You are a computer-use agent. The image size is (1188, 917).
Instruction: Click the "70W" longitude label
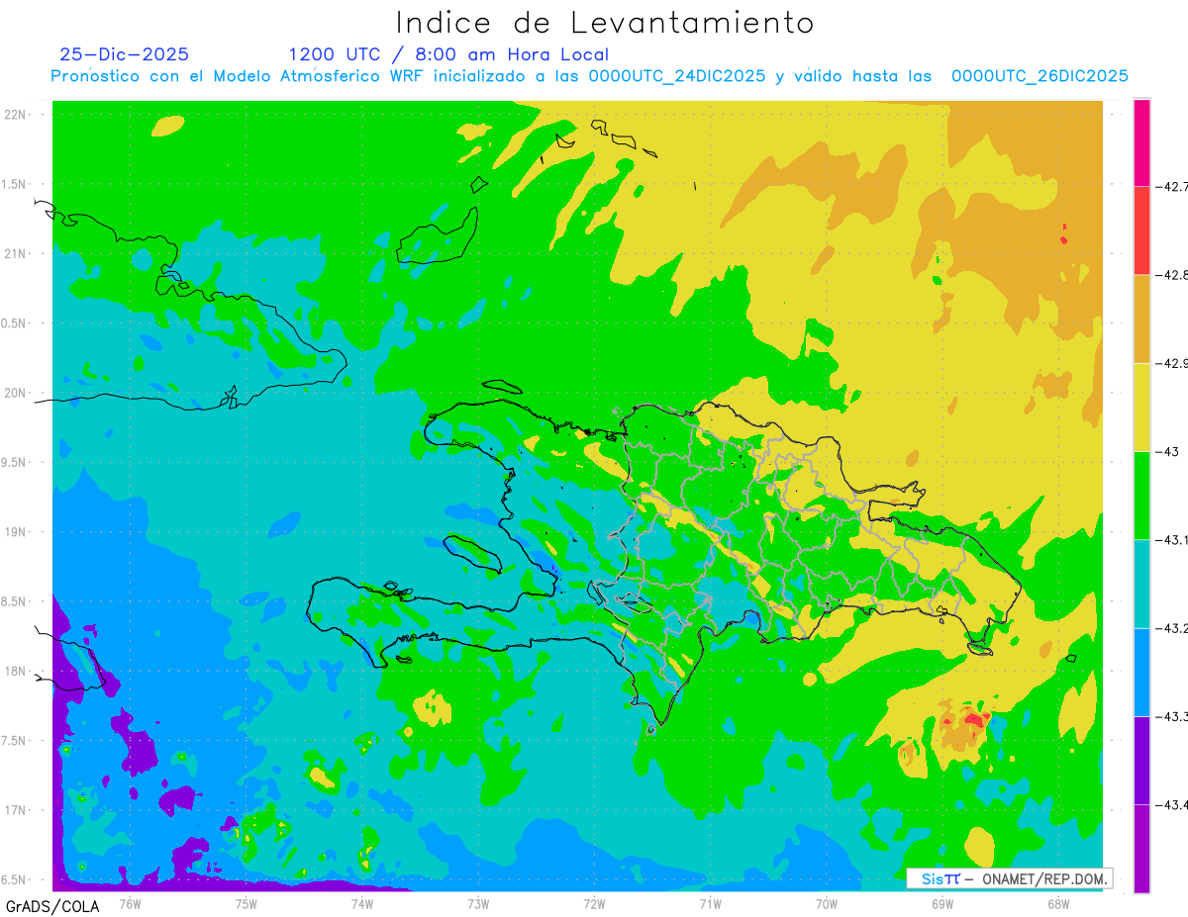coord(827,903)
